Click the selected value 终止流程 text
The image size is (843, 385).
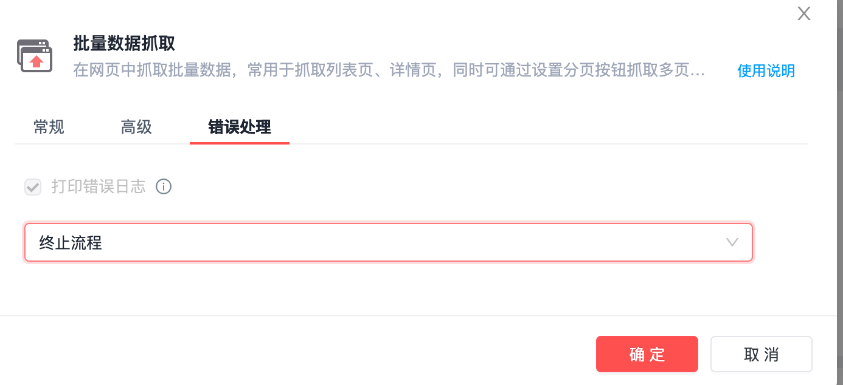coord(71,243)
